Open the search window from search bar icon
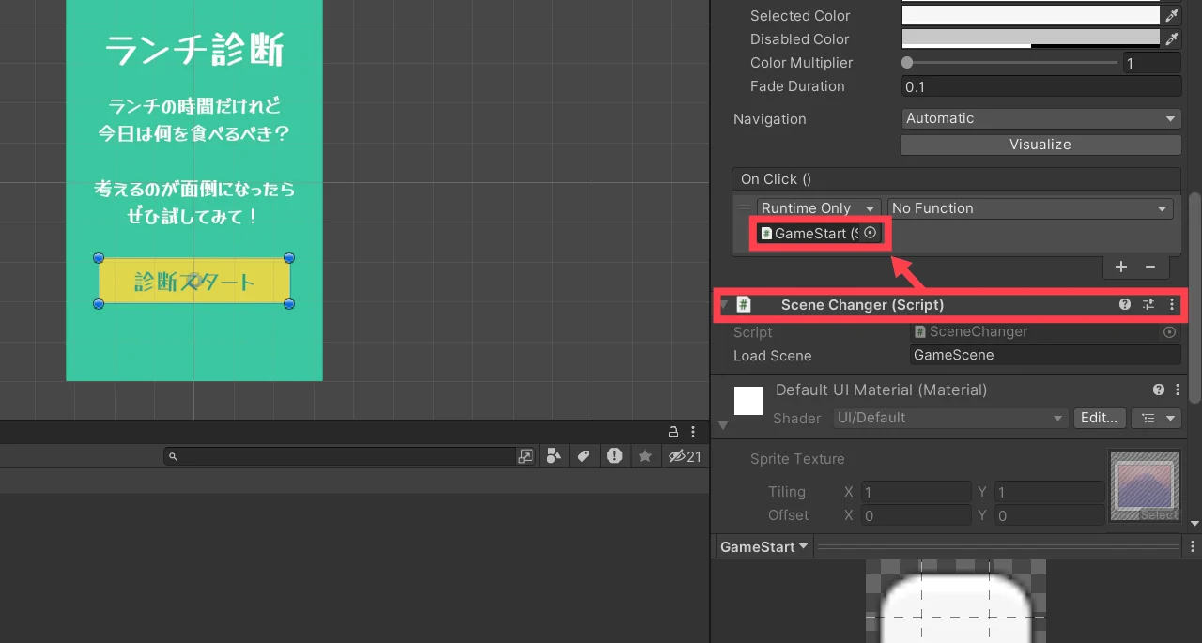Image resolution: width=1202 pixels, height=643 pixels. coord(526,456)
